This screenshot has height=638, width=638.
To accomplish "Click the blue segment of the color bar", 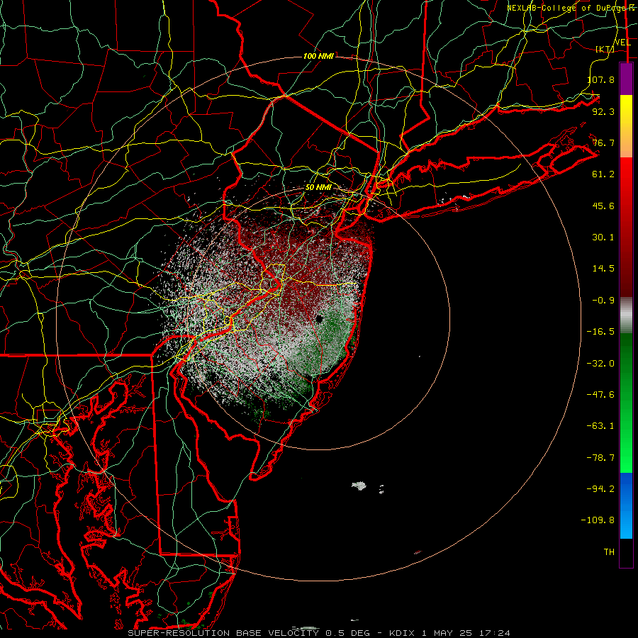I will [626, 505].
